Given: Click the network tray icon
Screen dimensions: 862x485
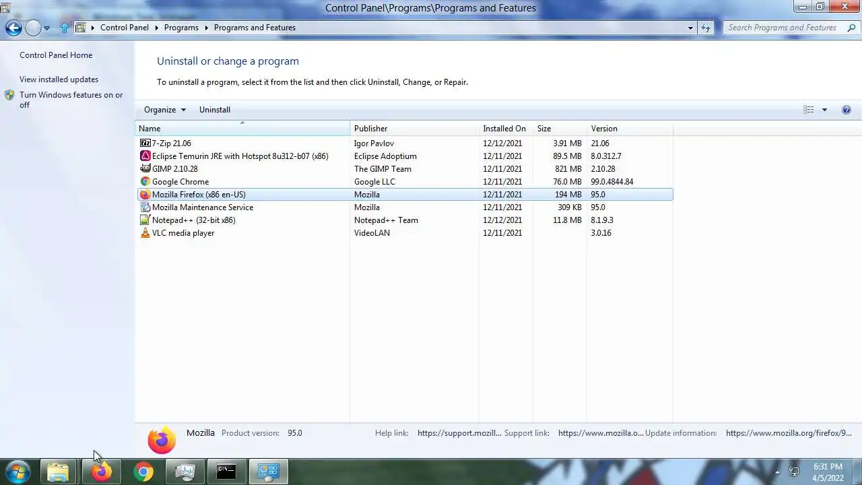Looking at the screenshot, I should [794, 472].
